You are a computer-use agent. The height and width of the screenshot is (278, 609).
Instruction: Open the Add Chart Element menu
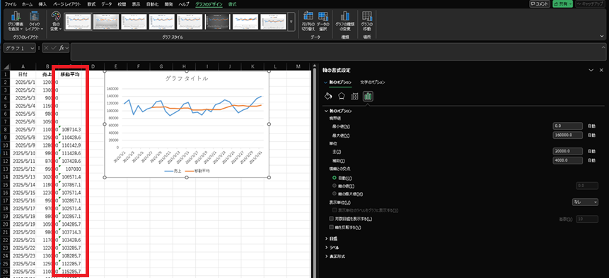point(16,21)
